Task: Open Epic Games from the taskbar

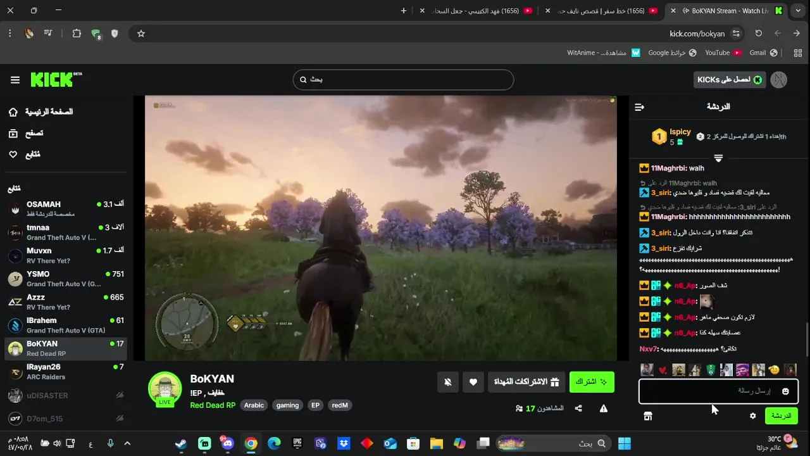Action: [297, 443]
